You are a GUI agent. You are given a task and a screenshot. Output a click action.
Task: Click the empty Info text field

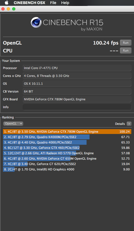pos(77,107)
